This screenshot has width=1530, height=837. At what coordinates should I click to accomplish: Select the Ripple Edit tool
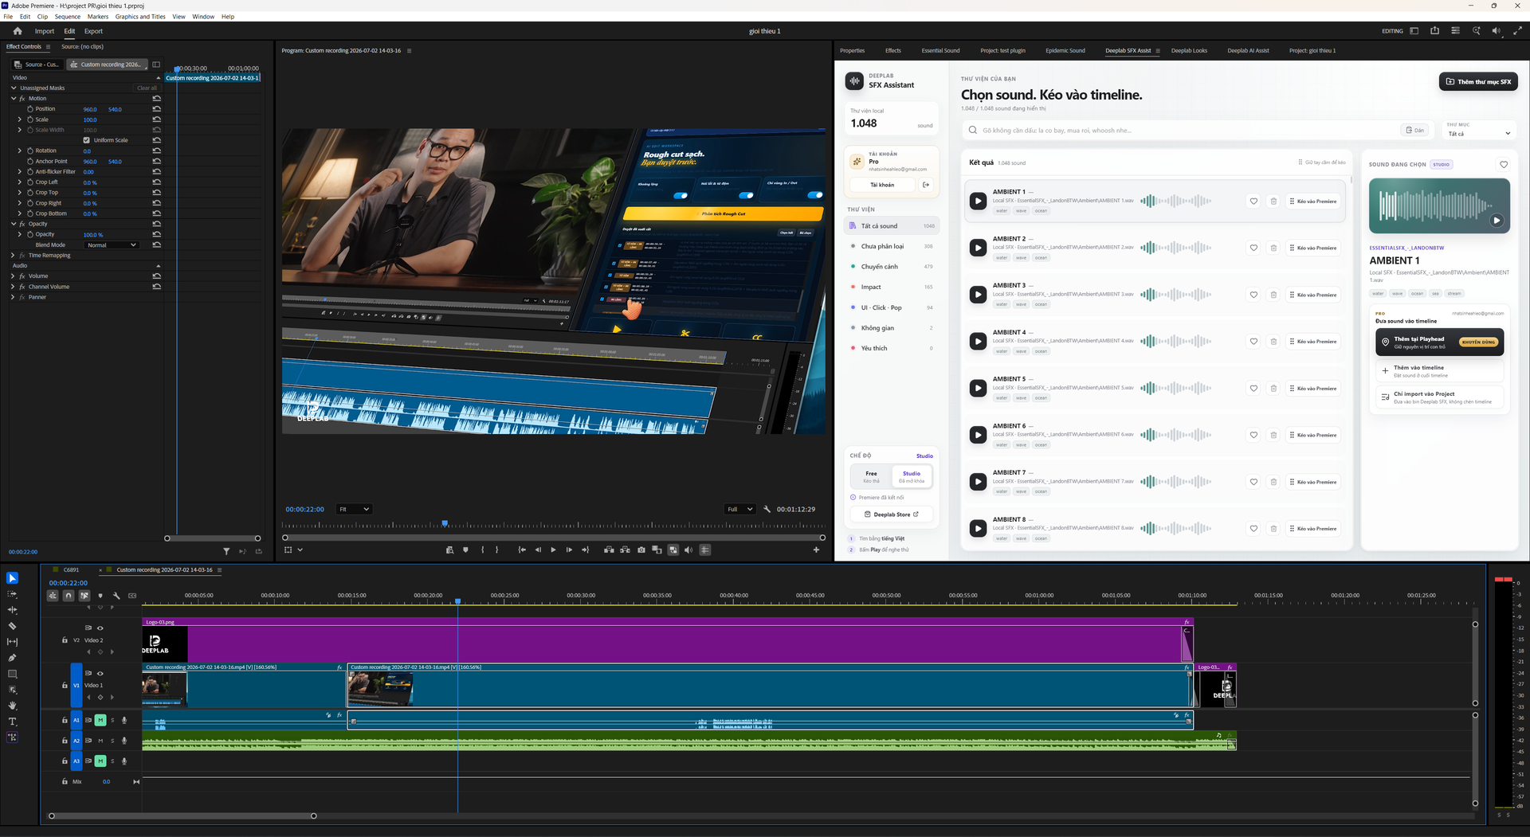pos(12,610)
